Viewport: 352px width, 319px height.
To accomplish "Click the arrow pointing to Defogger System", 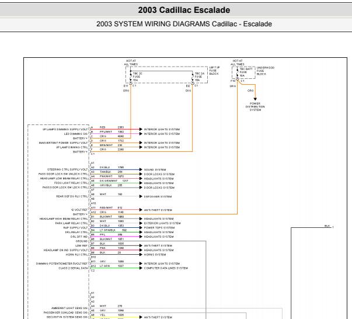I will click(x=141, y=196).
